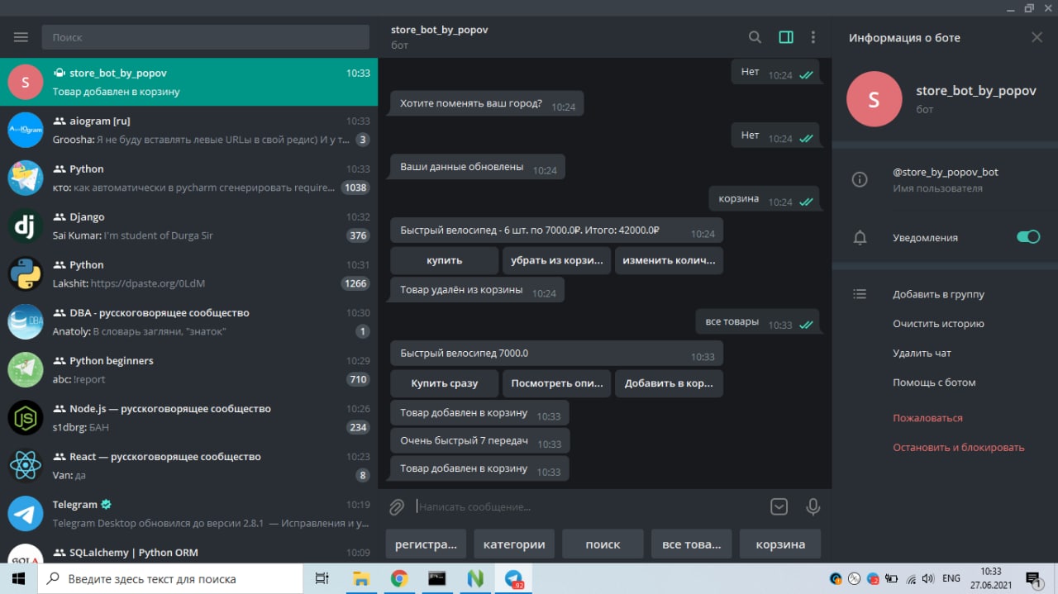Toggle the bot keyboard icon

pos(779,506)
